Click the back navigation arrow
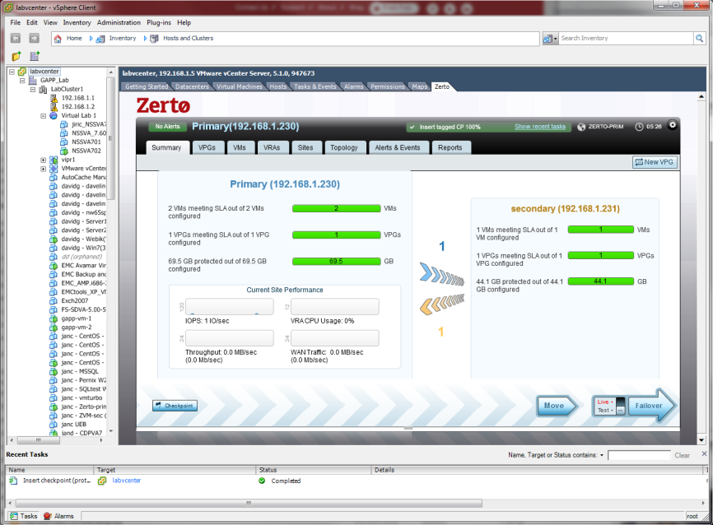The image size is (713, 525). 16,38
